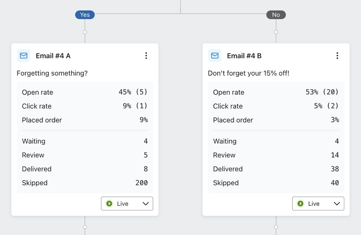Click the green Live status icon on Email #4 A
Image resolution: width=361 pixels, height=235 pixels.
coord(109,204)
